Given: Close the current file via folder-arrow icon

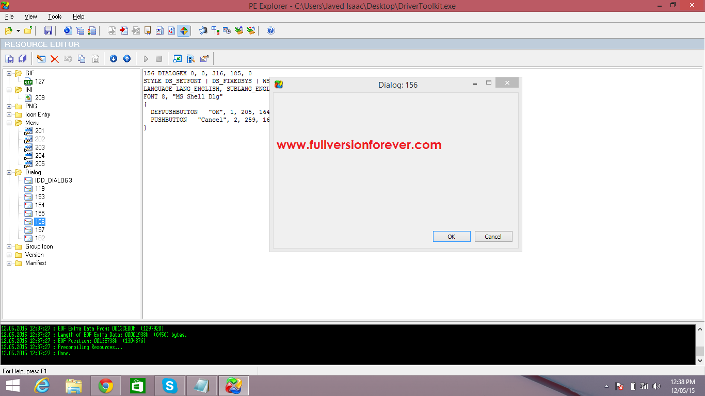Looking at the screenshot, I should coord(28,30).
